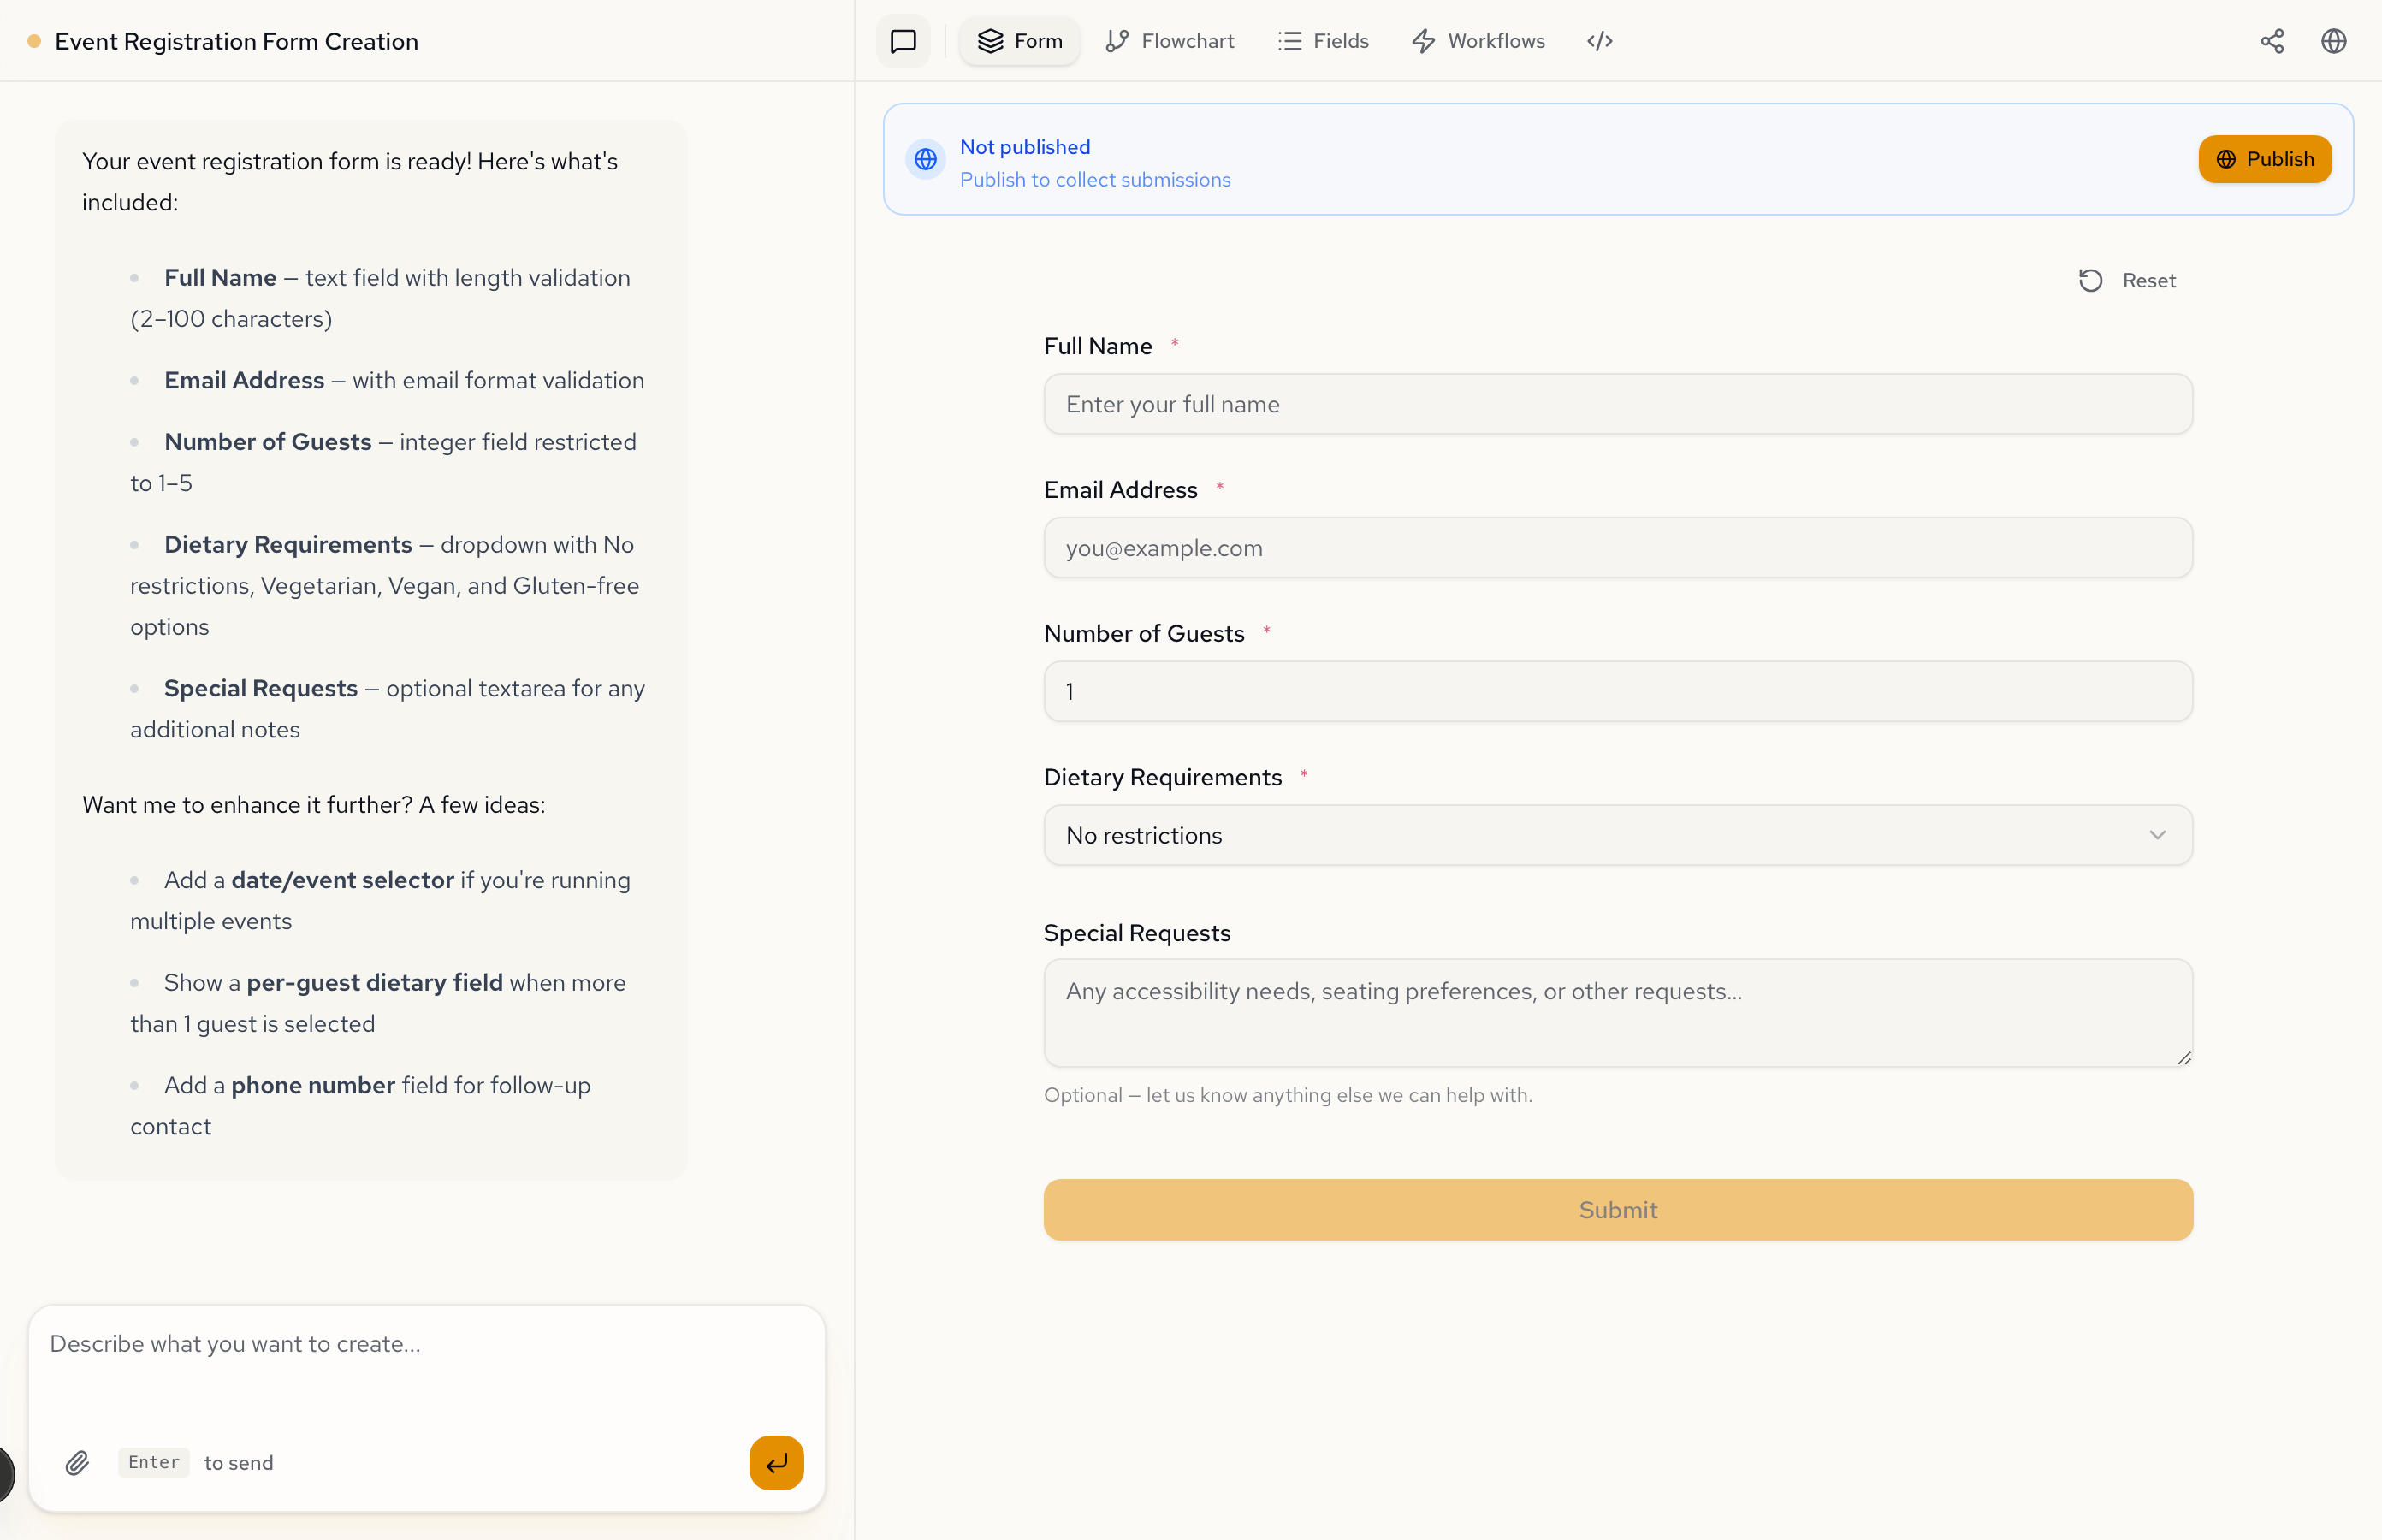Click the share icon
The width and height of the screenshot is (2382, 1540).
[x=2272, y=41]
